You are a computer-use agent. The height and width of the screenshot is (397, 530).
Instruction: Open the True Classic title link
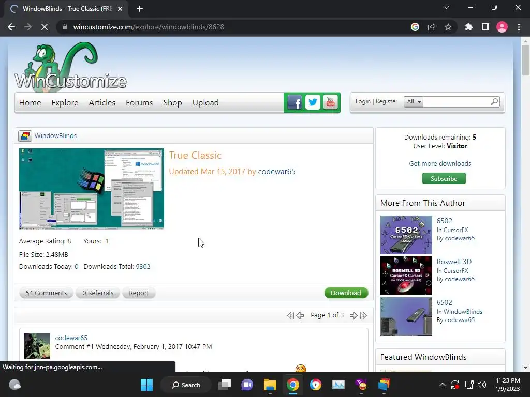[x=195, y=155]
